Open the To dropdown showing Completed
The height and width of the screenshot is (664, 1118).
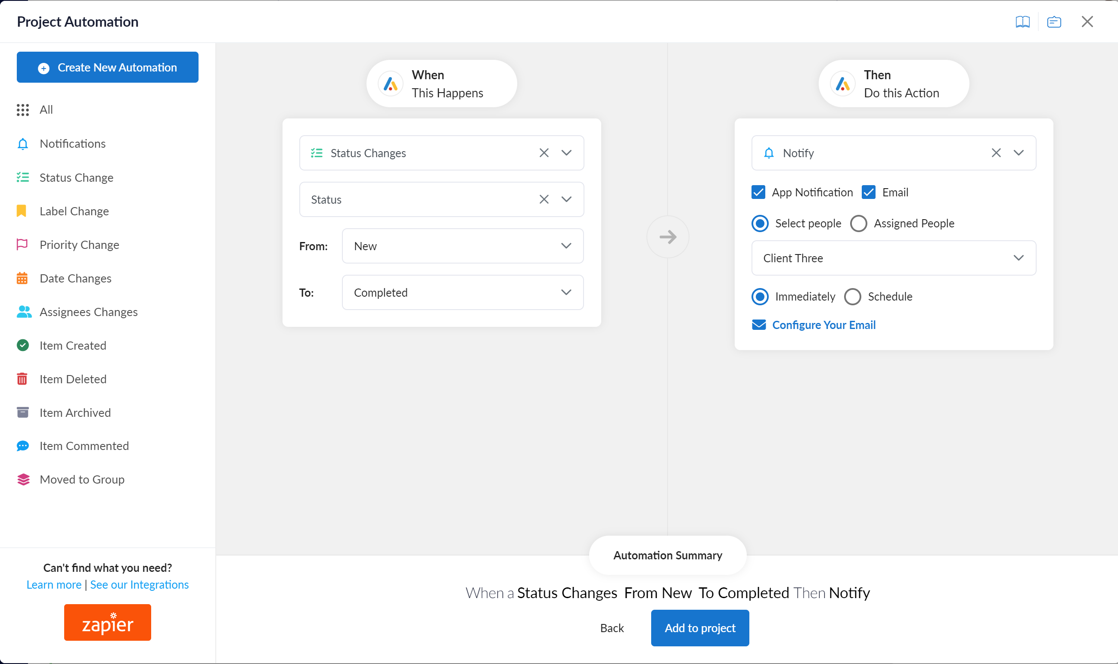click(463, 293)
